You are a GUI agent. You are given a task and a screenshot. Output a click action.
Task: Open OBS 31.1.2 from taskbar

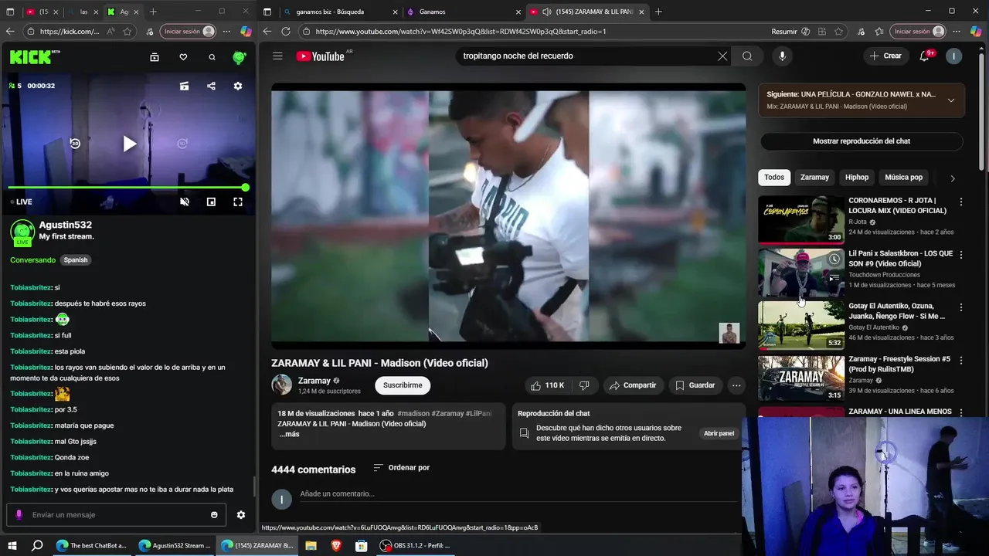[x=414, y=545]
